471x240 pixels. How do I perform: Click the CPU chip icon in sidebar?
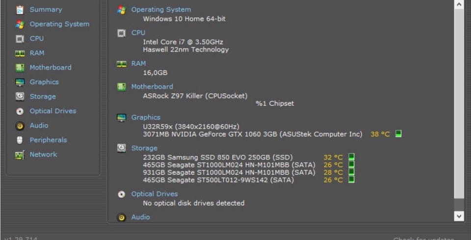click(20, 39)
